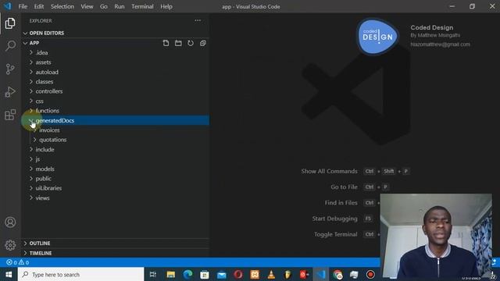Expand the assets folder

pos(116,62)
